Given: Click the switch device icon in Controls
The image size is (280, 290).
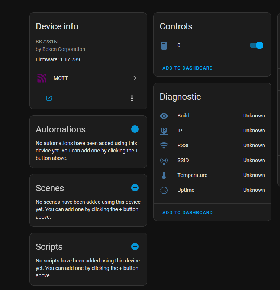Looking at the screenshot, I should (164, 46).
